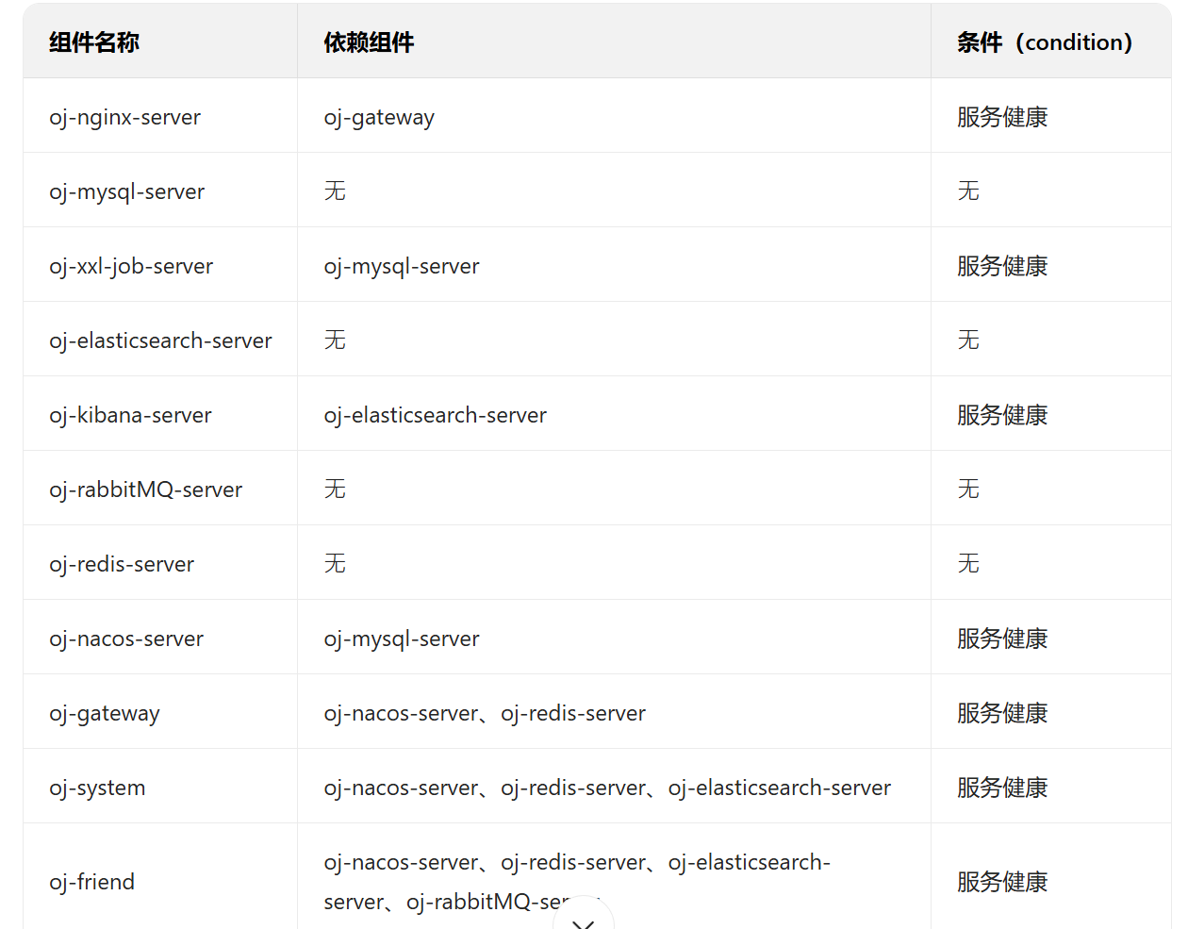Viewport: 1188px width, 929px height.
Task: Click 服务健康 in the oj-kibana-server row
Action: (1002, 415)
